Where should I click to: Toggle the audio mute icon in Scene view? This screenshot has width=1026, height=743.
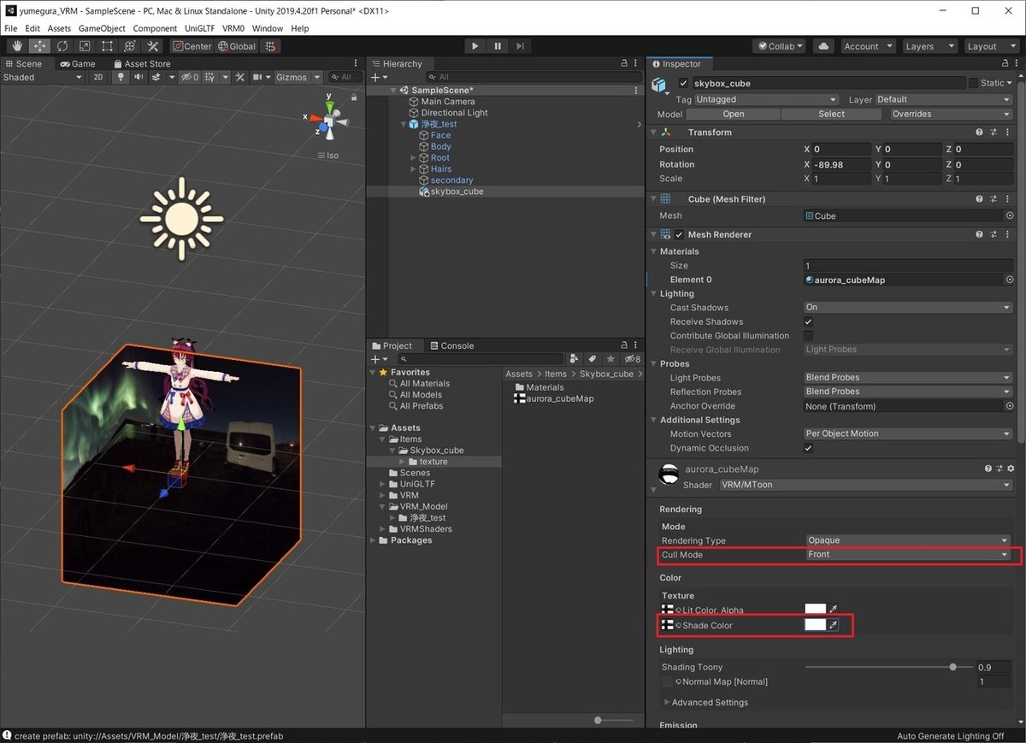click(139, 77)
